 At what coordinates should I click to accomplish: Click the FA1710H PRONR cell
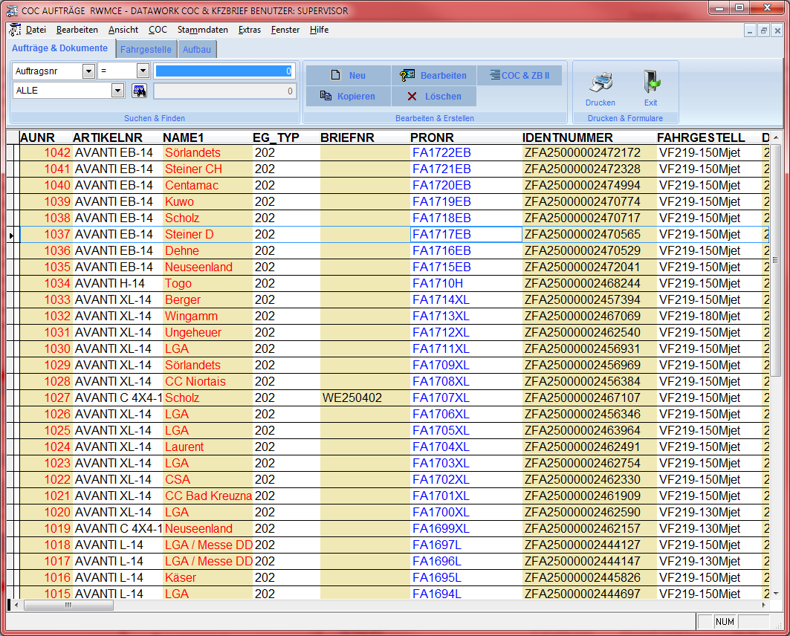(466, 284)
